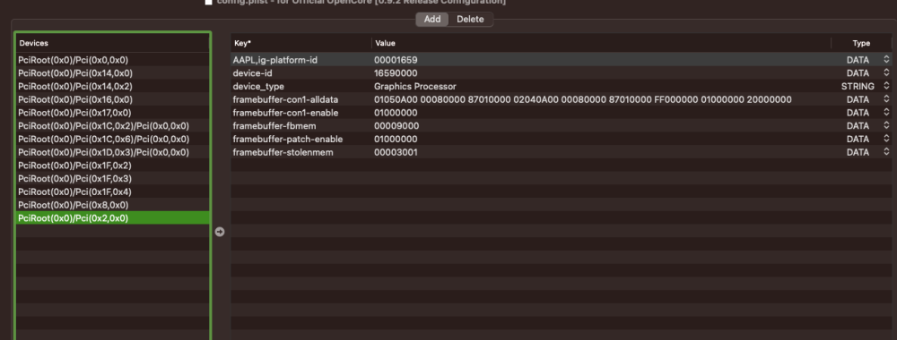897x340 pixels.
Task: Click the Graphics Processor value
Action: [414, 86]
